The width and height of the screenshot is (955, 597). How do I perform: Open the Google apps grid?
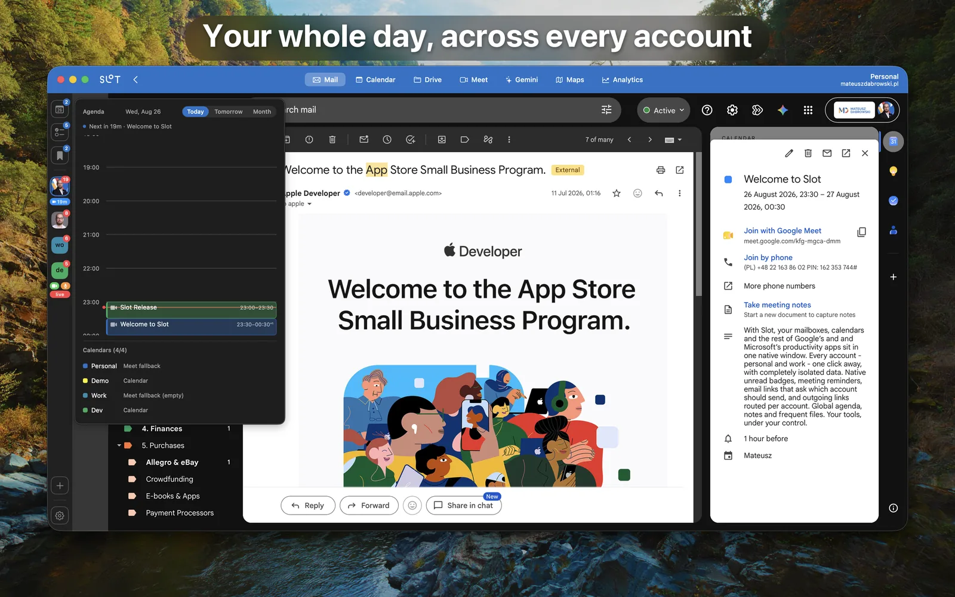(x=808, y=110)
